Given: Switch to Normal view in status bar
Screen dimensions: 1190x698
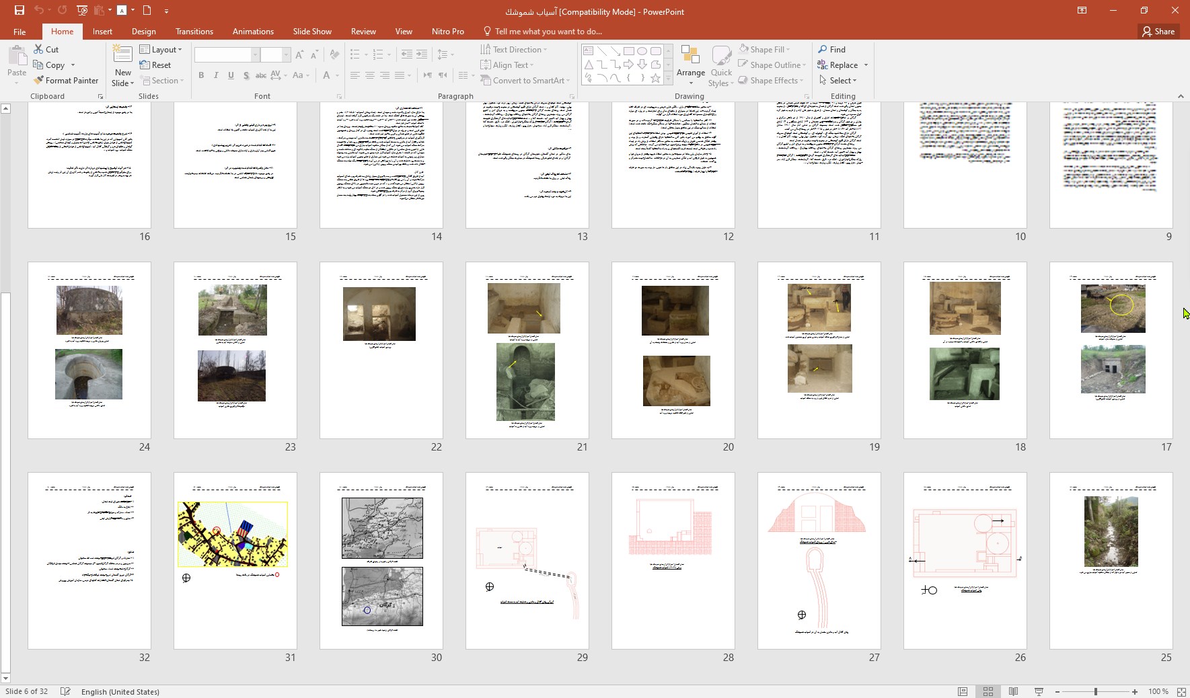Looking at the screenshot, I should click(x=963, y=691).
